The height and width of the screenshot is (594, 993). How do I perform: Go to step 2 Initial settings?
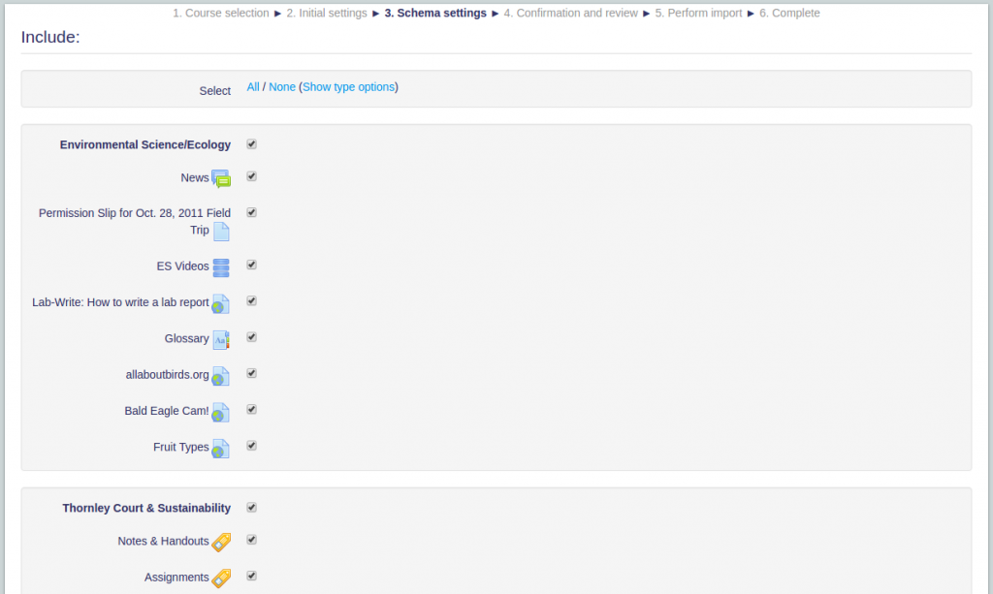point(327,14)
